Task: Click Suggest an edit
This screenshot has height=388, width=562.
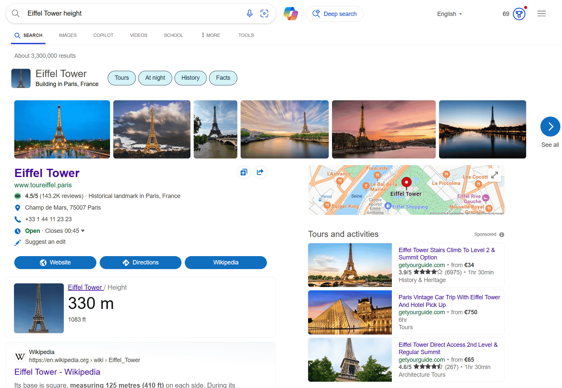Action: (x=45, y=242)
